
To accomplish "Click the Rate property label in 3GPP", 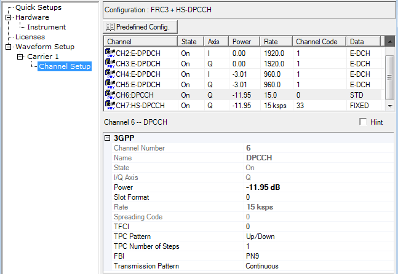I will click(x=121, y=207).
